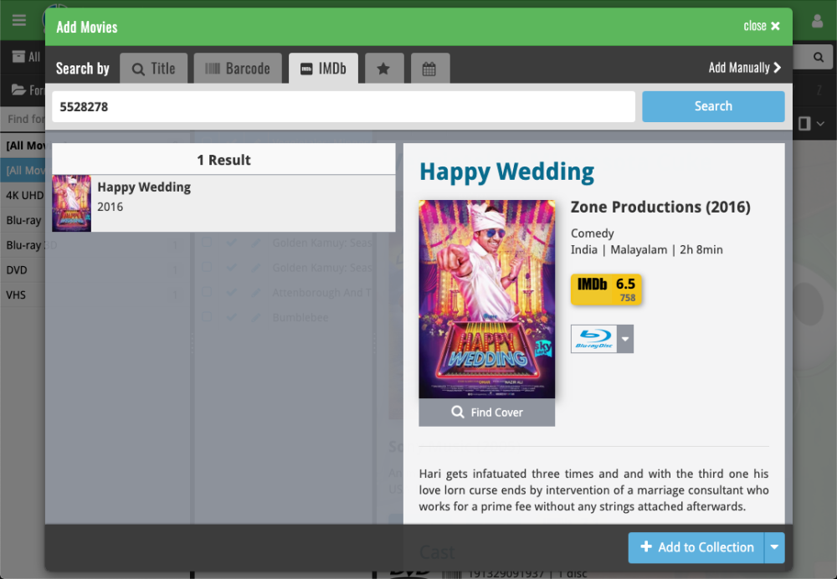Click the checkmark icon in the Bumblebee row
The height and width of the screenshot is (579, 837).
[x=232, y=317]
